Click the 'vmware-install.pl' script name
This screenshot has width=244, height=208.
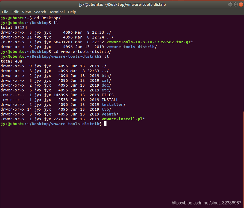(122, 119)
